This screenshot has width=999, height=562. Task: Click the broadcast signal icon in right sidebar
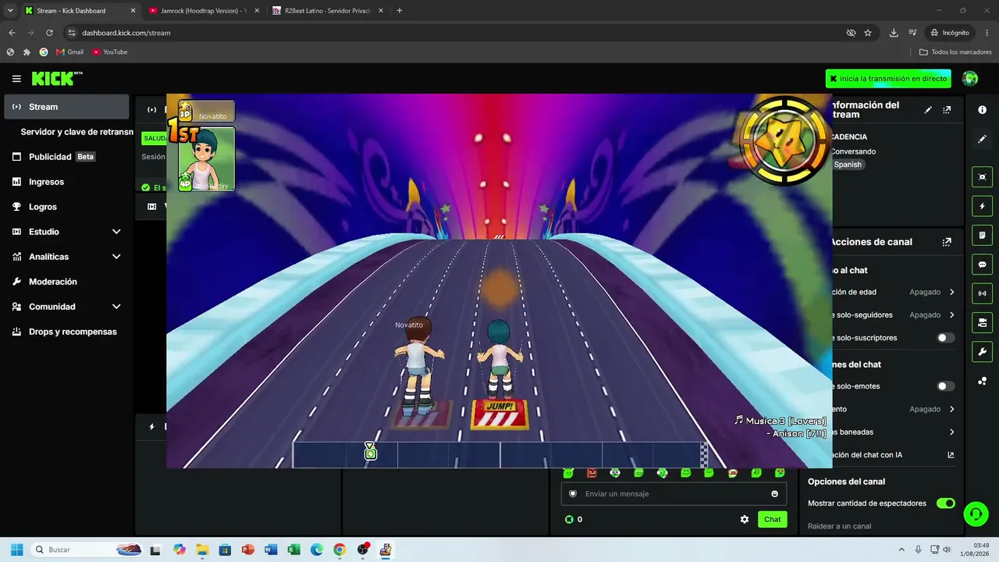click(982, 293)
